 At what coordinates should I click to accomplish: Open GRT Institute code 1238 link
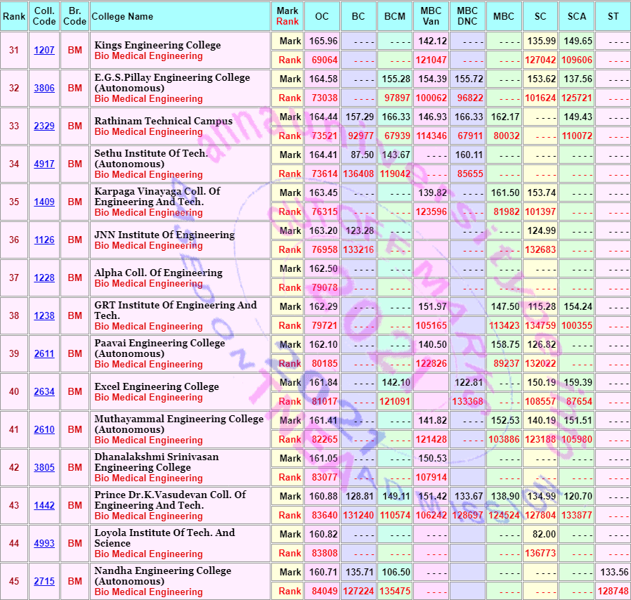point(44,316)
